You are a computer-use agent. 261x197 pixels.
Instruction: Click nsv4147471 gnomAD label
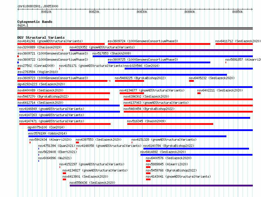pyautogui.click(x=52, y=121)
